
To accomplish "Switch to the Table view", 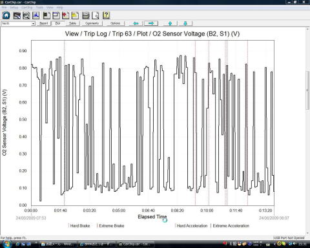I will coord(72,23).
